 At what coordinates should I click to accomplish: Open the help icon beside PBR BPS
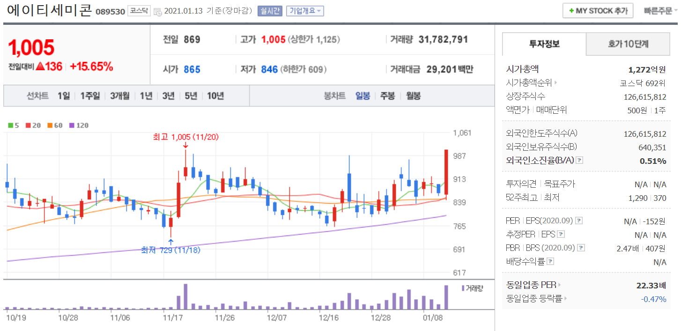click(x=581, y=248)
